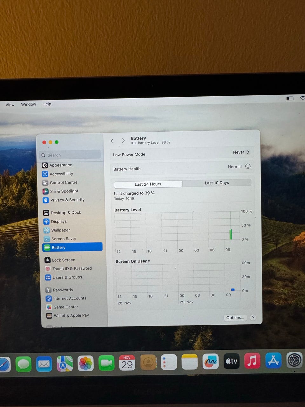Open battery help with question mark button
This screenshot has height=407, width=305.
click(253, 318)
